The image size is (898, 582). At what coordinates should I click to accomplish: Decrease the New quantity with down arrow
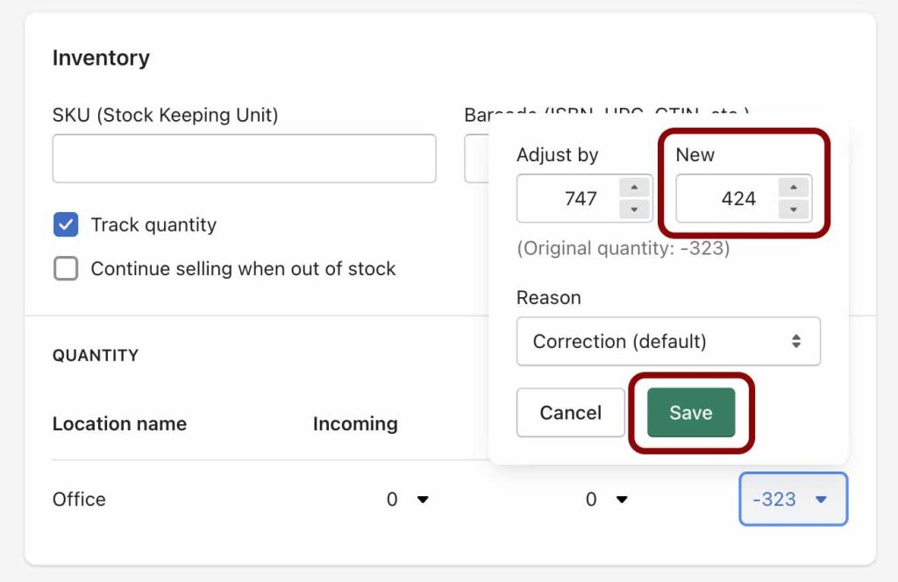tap(793, 209)
